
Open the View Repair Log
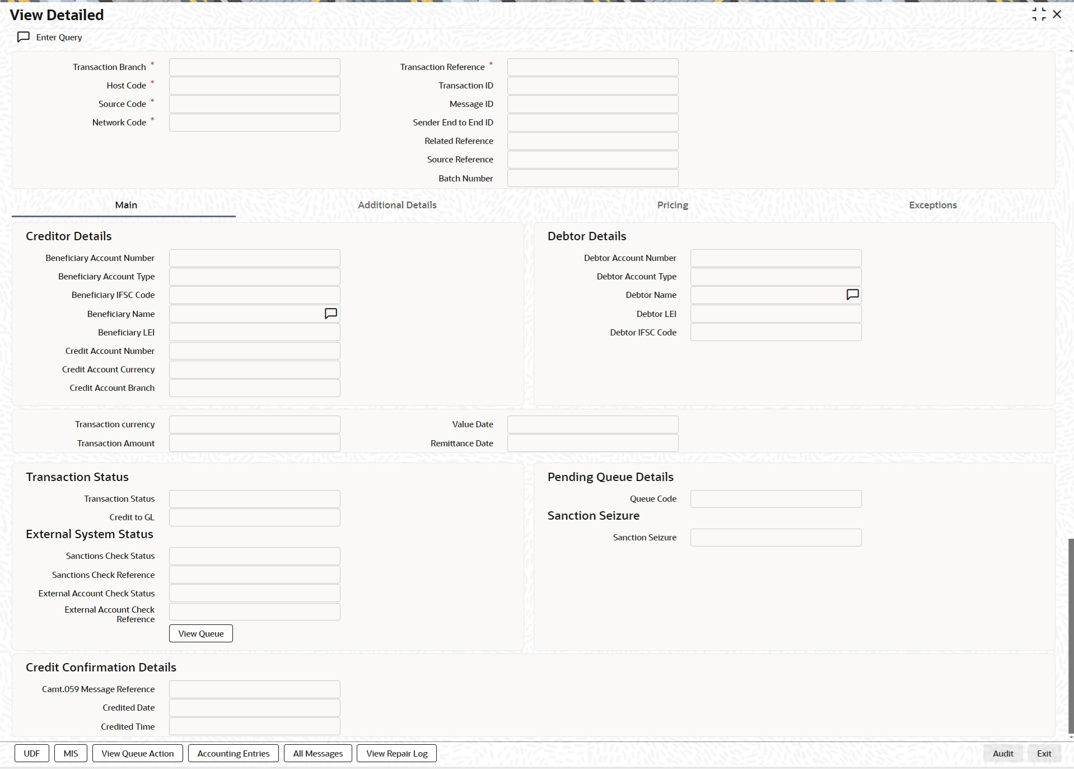click(x=397, y=753)
